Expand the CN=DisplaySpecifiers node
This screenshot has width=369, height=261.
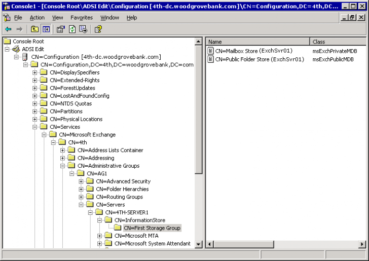pyautogui.click(x=35, y=72)
